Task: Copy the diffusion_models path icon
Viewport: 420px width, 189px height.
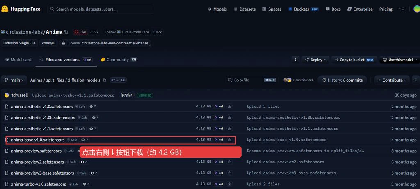Action: (x=105, y=80)
